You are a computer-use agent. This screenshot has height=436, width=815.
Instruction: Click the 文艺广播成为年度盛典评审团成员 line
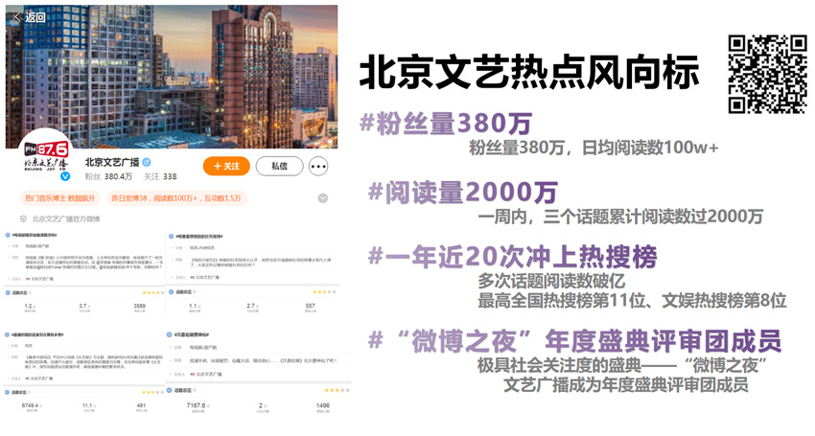click(626, 384)
